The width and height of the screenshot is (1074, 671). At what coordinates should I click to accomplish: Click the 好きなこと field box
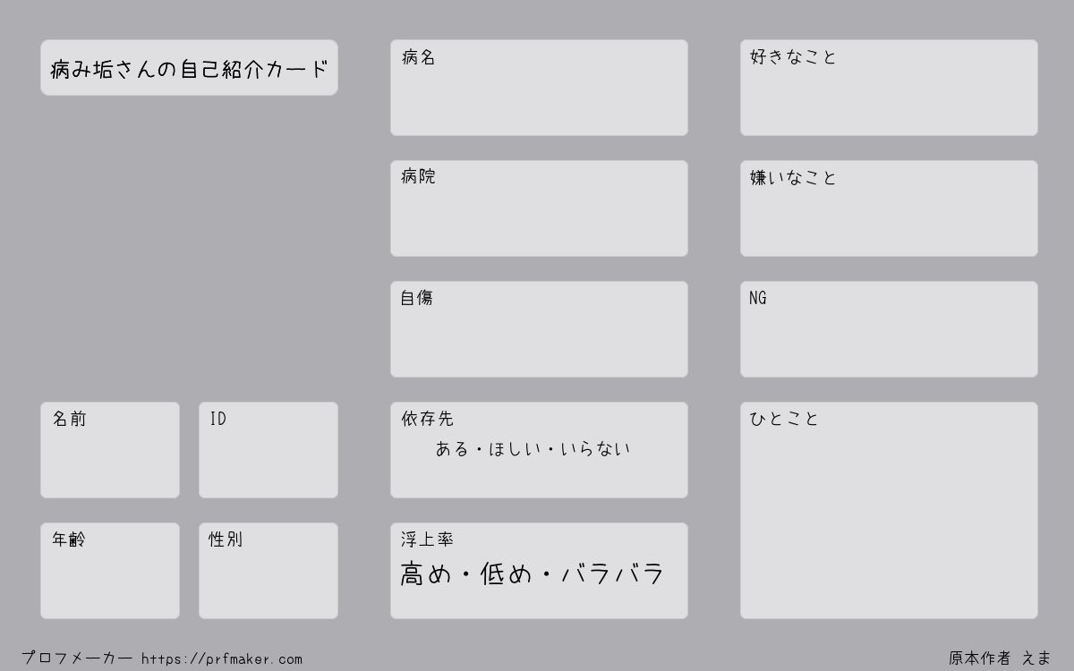889,88
